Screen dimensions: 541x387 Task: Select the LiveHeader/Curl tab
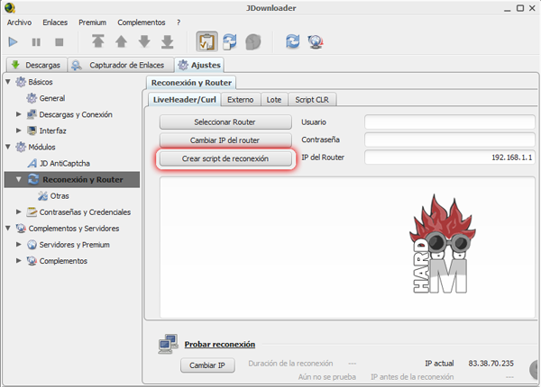185,100
